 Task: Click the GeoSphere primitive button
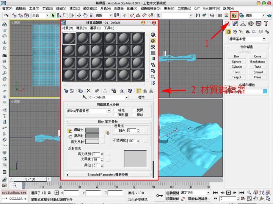257,62
